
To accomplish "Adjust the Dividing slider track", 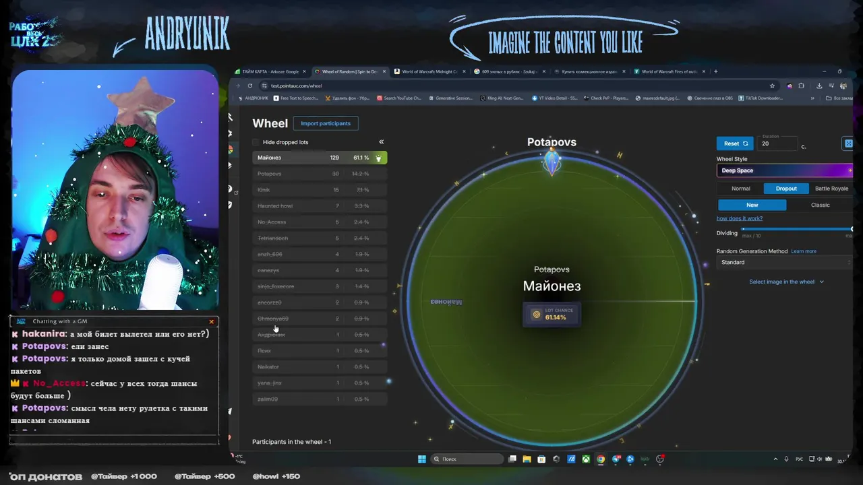I will tap(797, 229).
